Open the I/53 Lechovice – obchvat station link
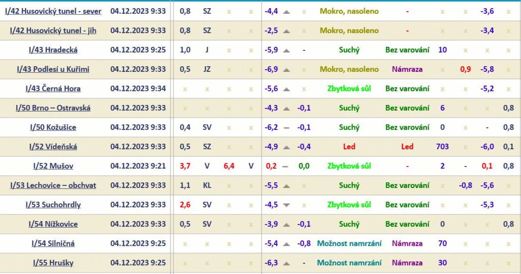 (53, 185)
